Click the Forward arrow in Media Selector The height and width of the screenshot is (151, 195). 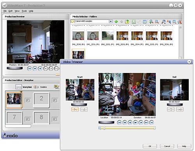click(x=121, y=21)
